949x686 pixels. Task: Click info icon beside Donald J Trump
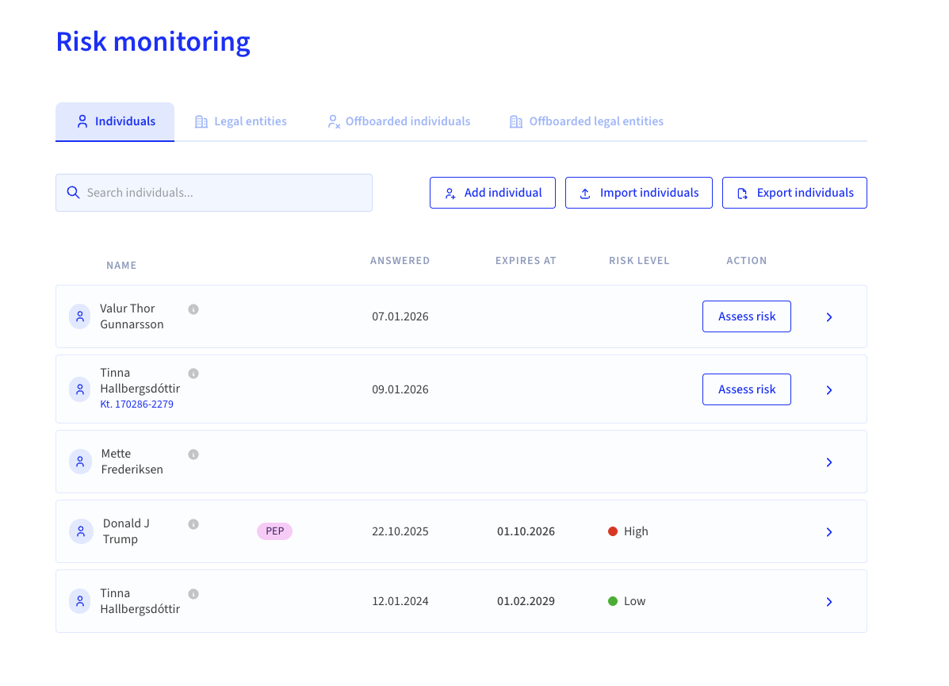tap(193, 524)
